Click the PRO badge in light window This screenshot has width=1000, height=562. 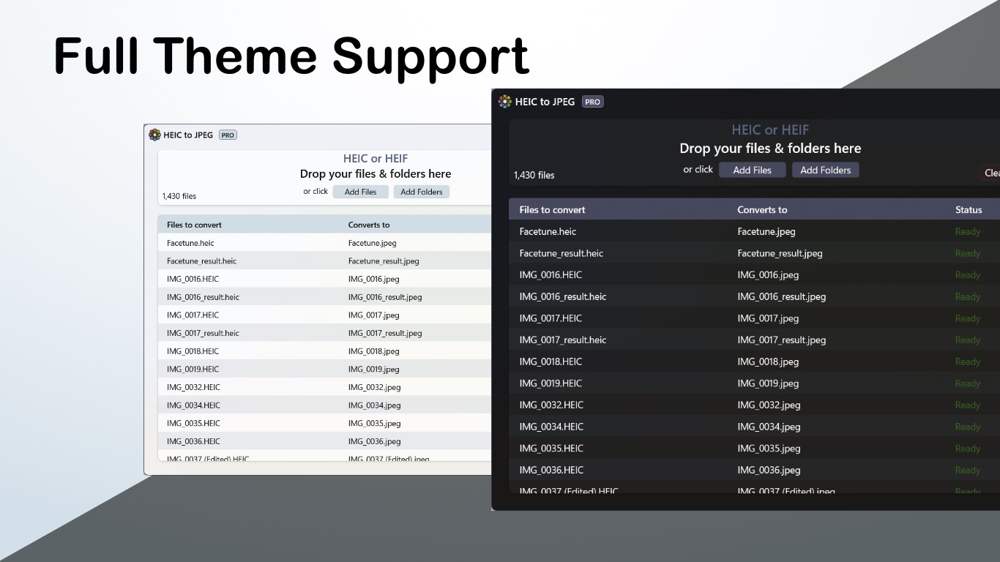click(x=228, y=135)
